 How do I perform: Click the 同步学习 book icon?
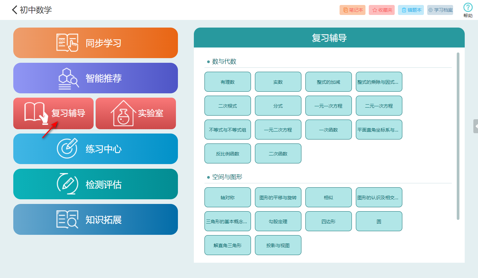[x=67, y=43]
